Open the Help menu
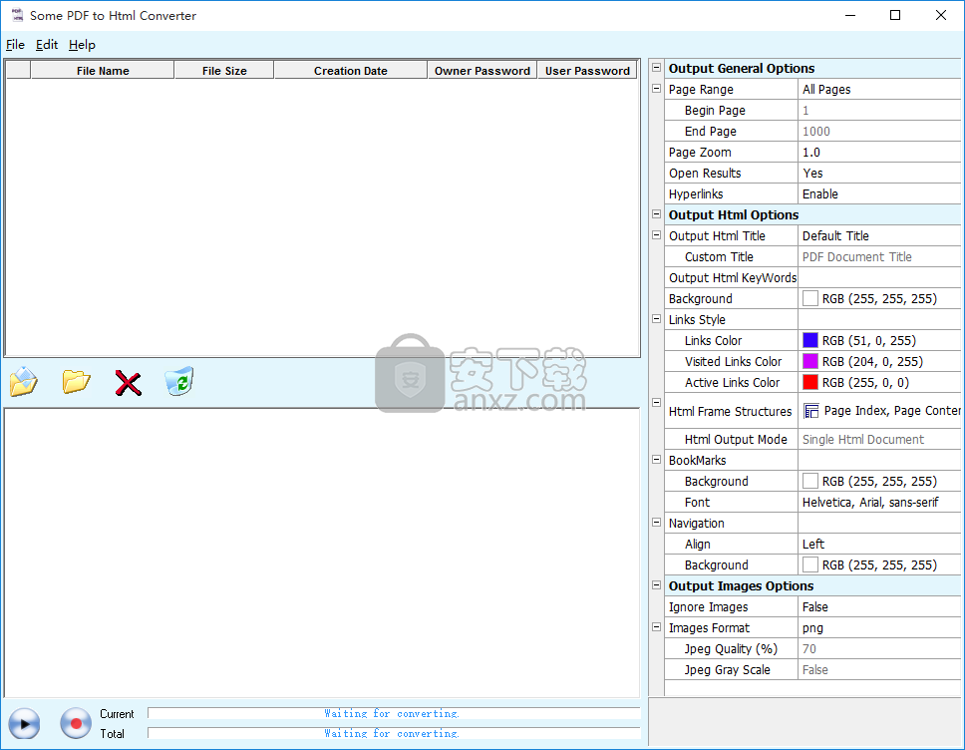965x750 pixels. point(82,44)
